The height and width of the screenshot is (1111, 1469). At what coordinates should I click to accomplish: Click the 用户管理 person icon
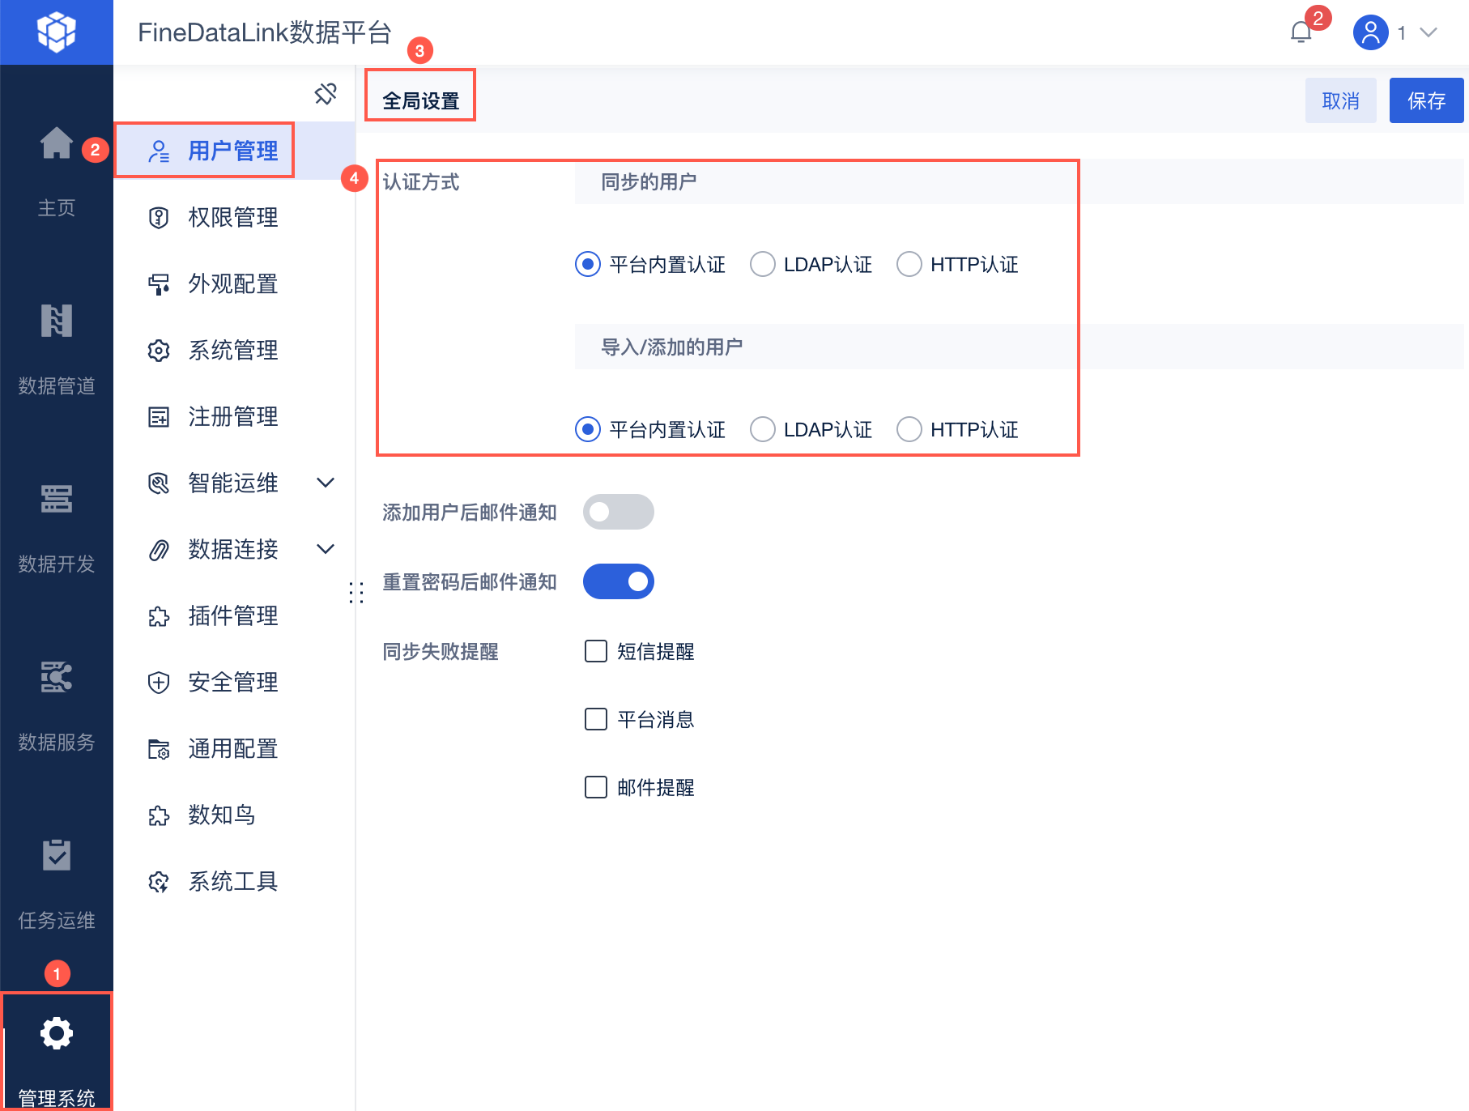[x=159, y=151]
